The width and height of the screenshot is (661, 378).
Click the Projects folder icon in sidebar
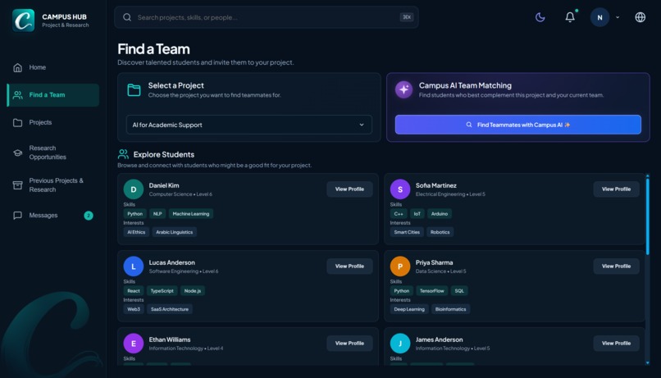pos(18,123)
